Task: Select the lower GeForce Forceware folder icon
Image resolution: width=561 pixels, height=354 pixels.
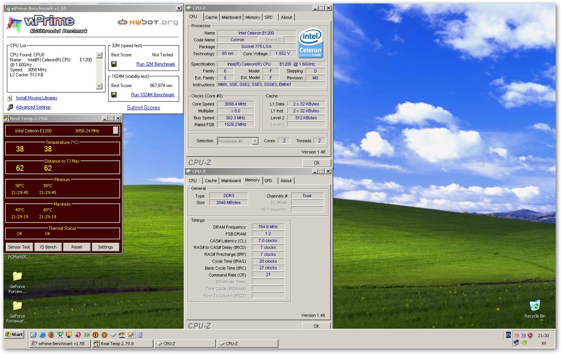Action: coord(17,306)
